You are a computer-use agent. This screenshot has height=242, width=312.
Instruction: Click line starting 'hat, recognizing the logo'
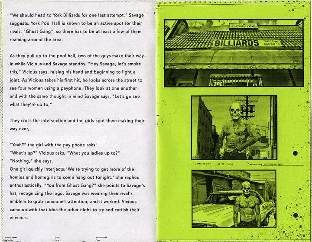[71, 194]
